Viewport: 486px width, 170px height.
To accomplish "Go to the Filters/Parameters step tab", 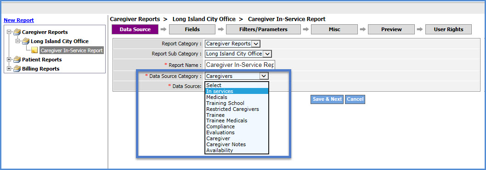I will 263,29.
